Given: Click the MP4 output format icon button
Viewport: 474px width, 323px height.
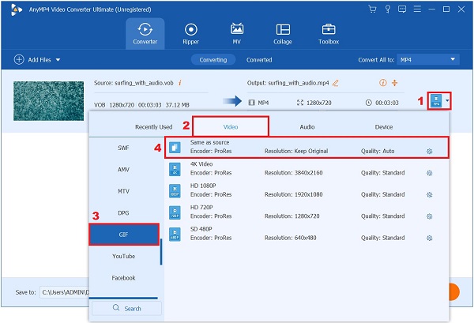Looking at the screenshot, I should [436, 100].
